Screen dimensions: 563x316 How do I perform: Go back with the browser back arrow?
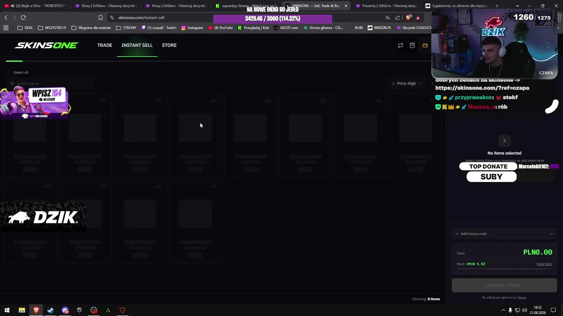[6, 18]
